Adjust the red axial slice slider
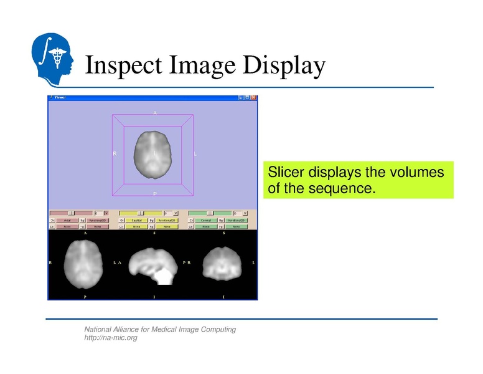 (71, 213)
